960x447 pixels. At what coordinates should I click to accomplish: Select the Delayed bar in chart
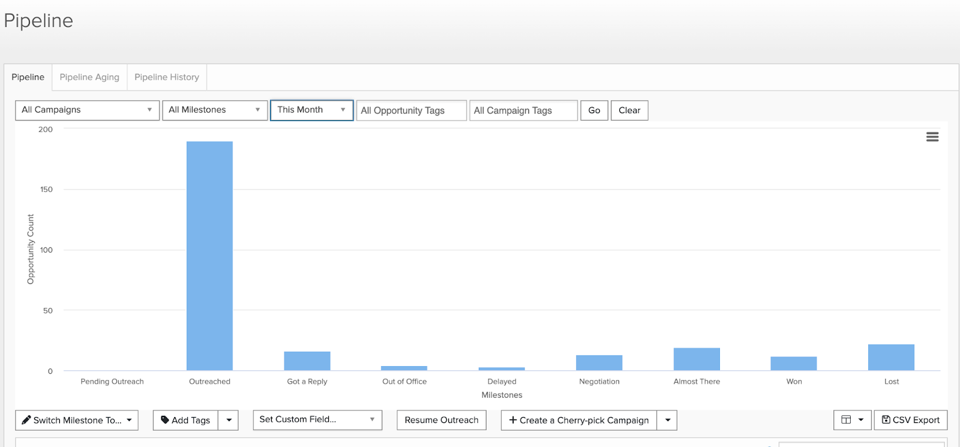click(502, 369)
